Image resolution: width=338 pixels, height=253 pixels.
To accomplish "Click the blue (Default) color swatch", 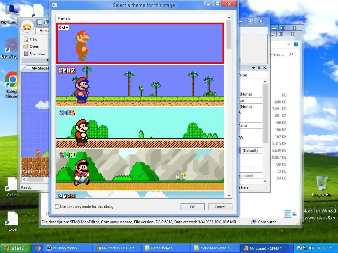I will [240, 150].
